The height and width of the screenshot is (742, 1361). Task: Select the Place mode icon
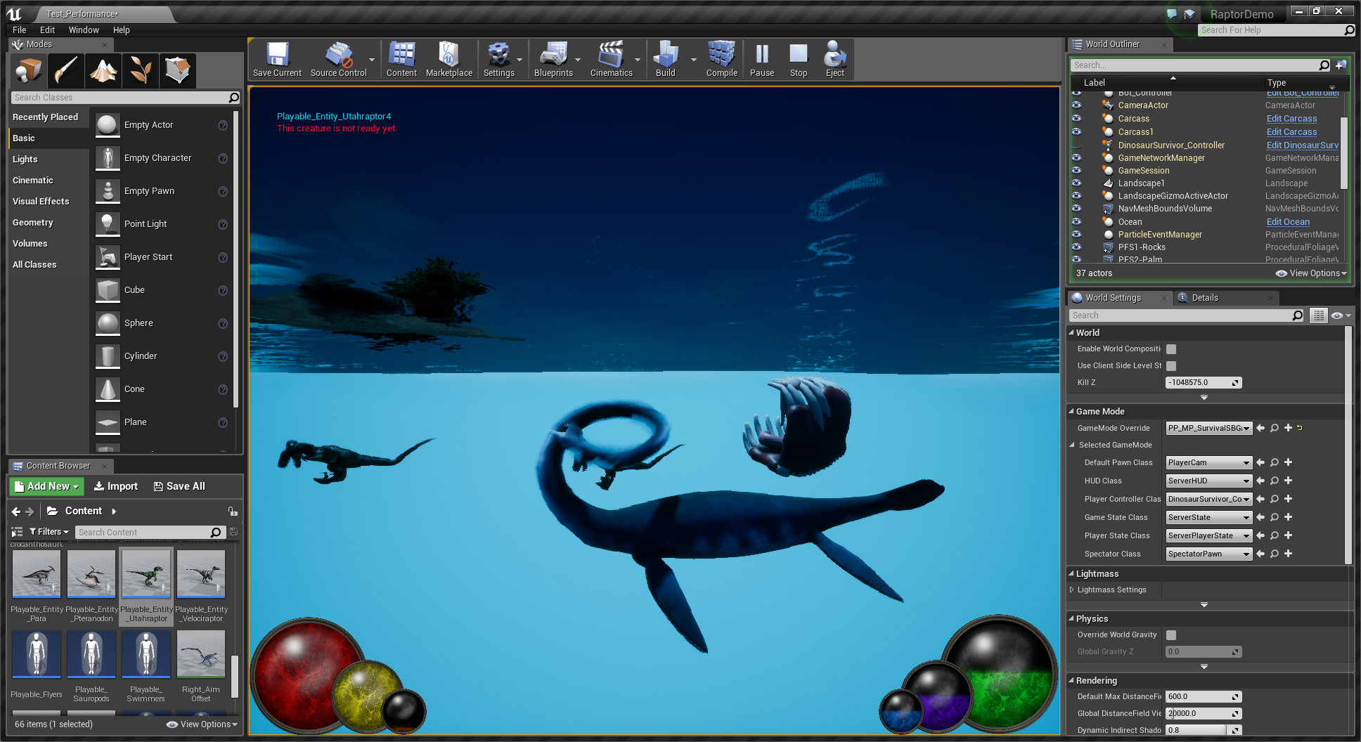pyautogui.click(x=29, y=70)
